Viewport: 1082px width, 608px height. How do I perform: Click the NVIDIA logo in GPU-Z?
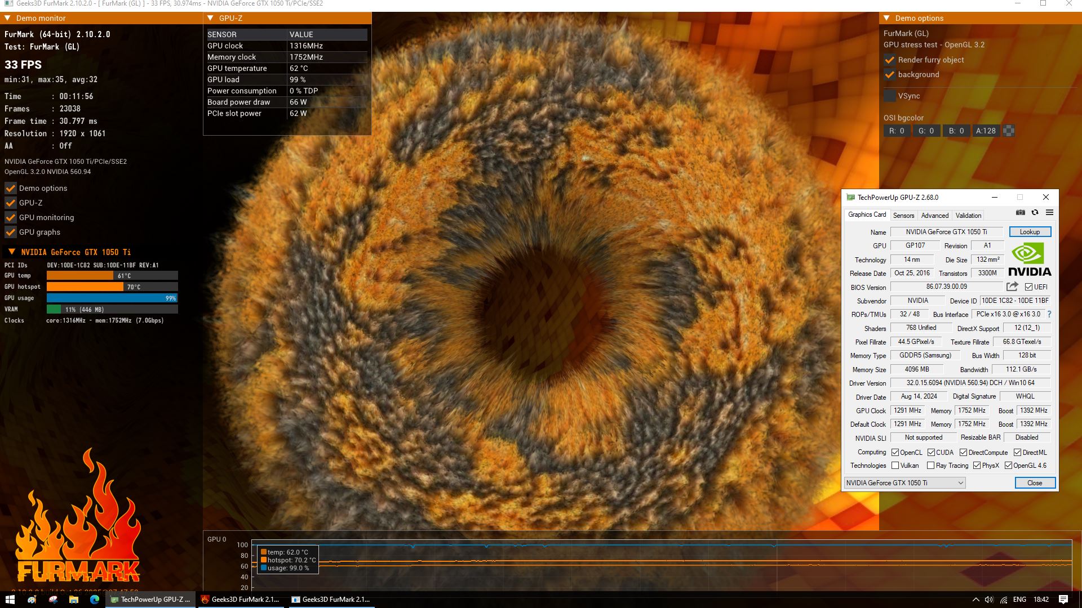tap(1029, 260)
